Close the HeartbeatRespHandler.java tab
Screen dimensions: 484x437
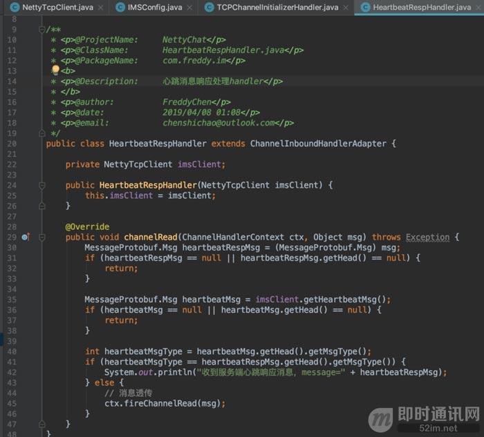[478, 8]
